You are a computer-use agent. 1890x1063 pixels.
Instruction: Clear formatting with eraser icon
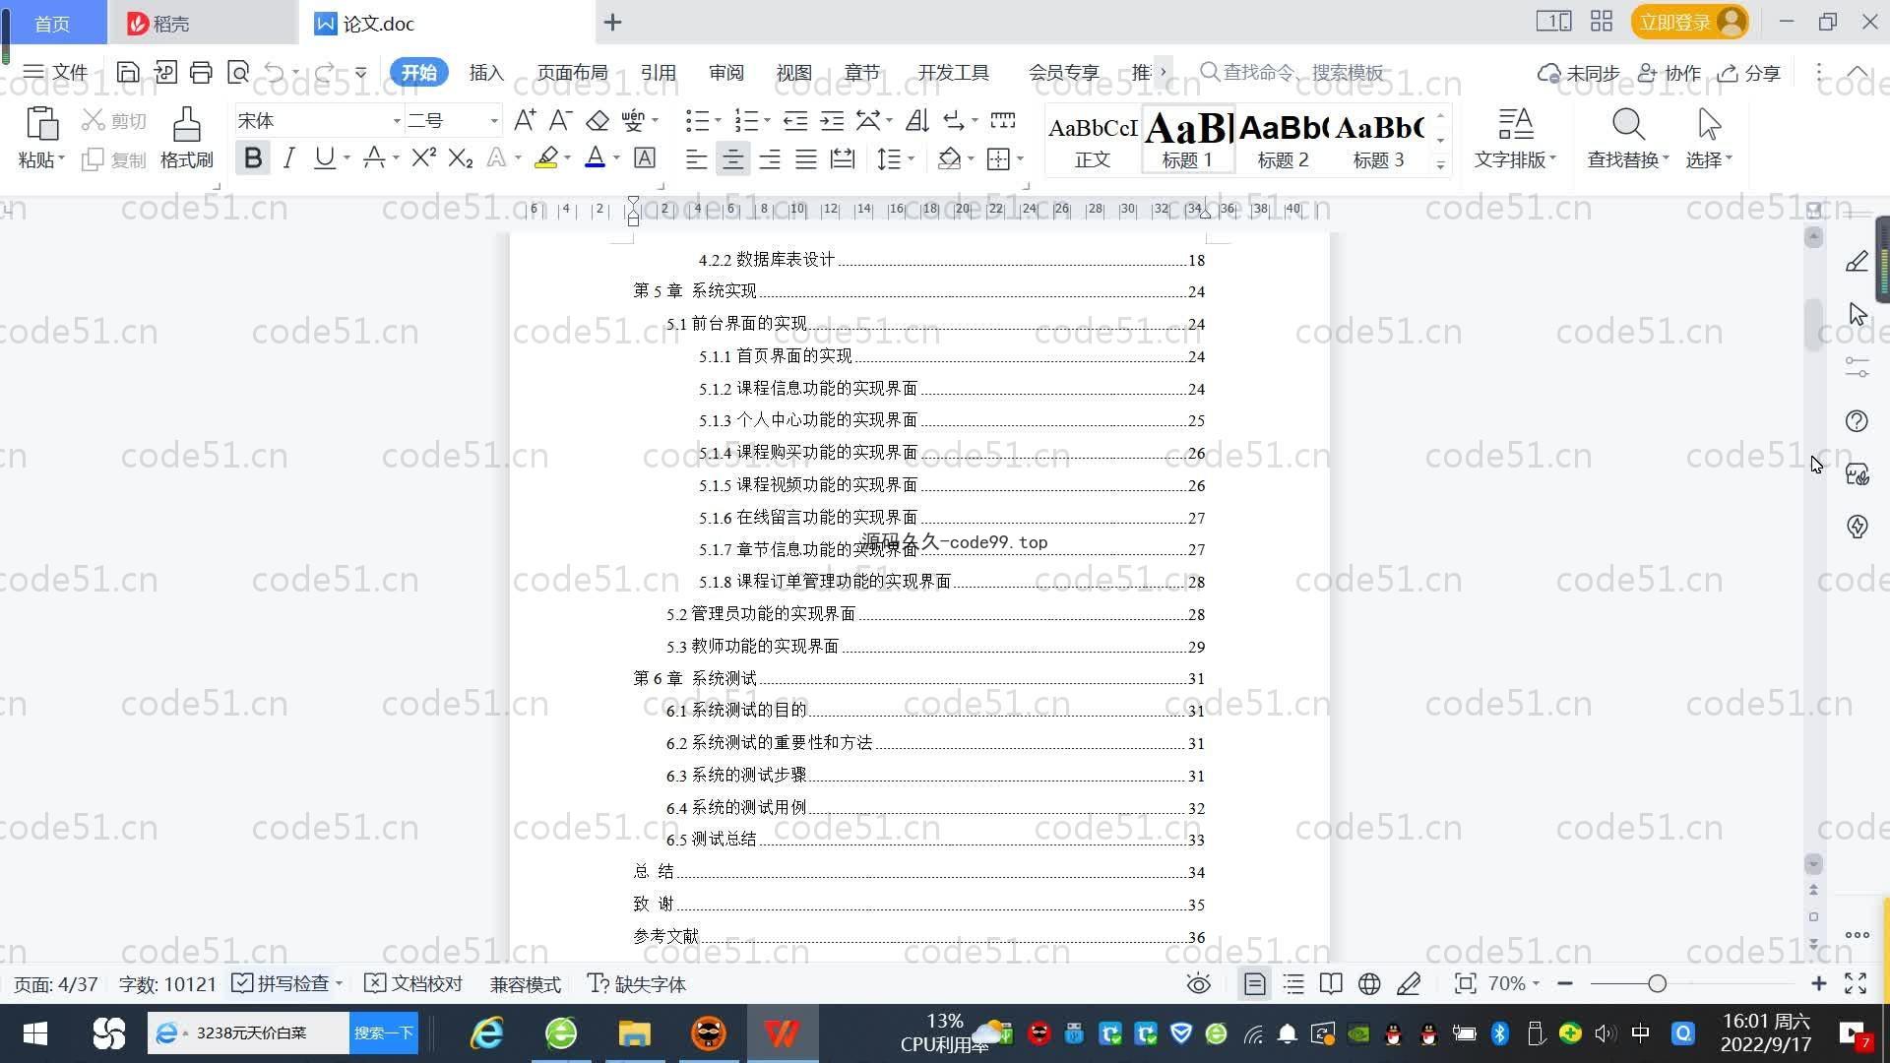click(x=598, y=120)
